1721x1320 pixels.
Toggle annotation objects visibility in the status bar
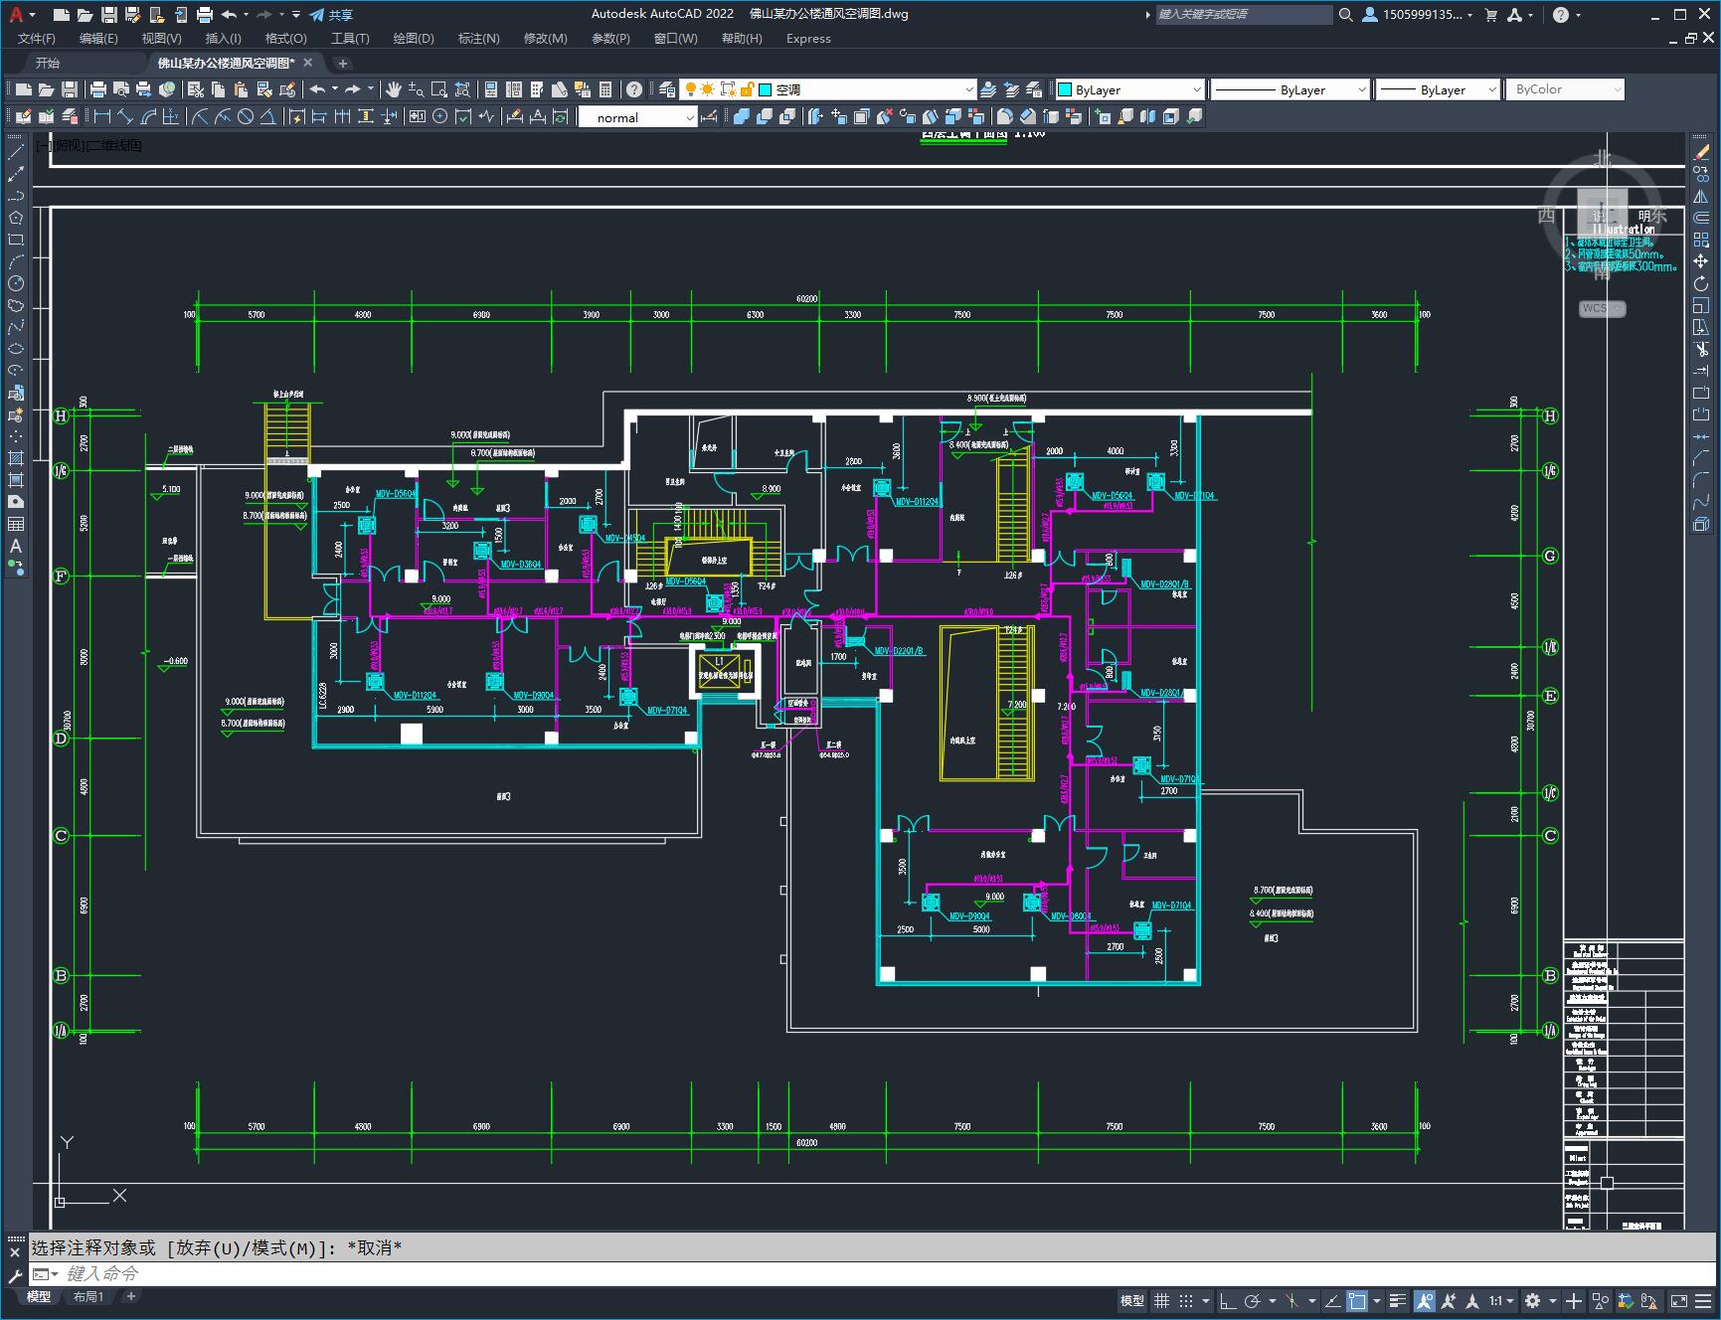pyautogui.click(x=1425, y=1300)
